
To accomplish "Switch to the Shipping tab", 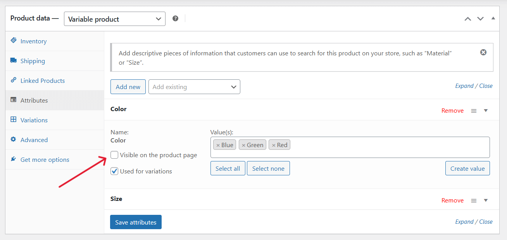I will pyautogui.click(x=32, y=61).
